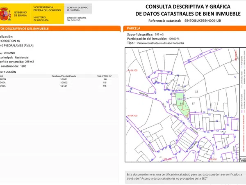The width and height of the screenshot is (246, 185).
Task: Click the "1/00/01" table cell
Action: pos(64,79)
